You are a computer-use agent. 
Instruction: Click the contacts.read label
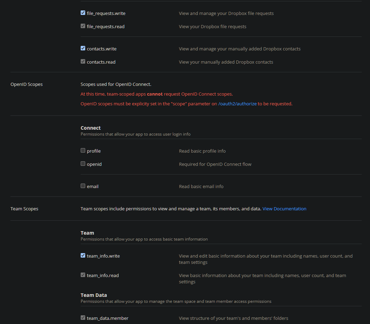point(101,62)
